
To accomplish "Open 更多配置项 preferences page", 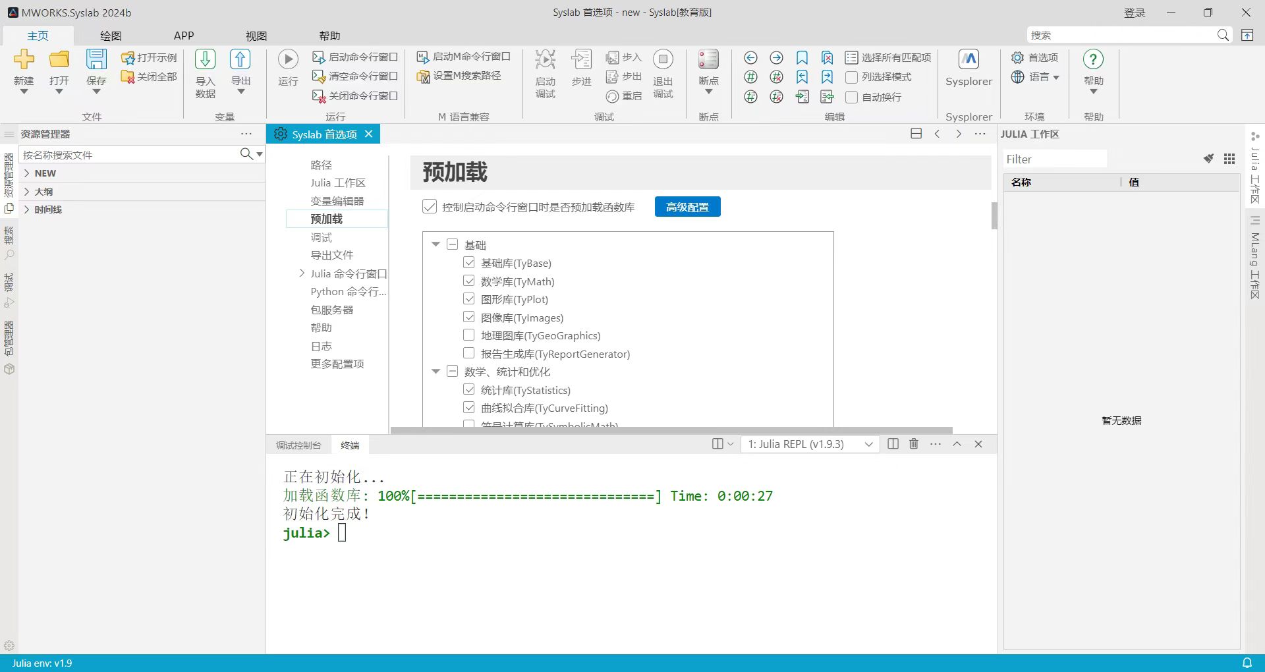I will (x=337, y=364).
